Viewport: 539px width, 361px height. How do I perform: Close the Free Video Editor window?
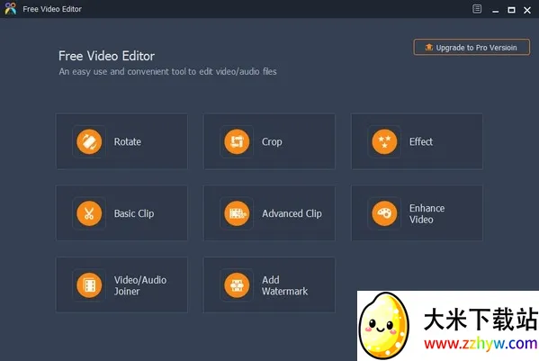pos(527,10)
